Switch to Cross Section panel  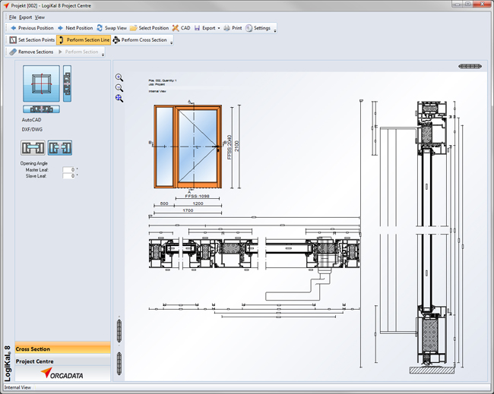click(x=62, y=349)
